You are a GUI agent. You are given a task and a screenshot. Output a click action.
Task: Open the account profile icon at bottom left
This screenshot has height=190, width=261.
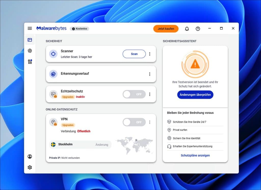tap(30, 156)
